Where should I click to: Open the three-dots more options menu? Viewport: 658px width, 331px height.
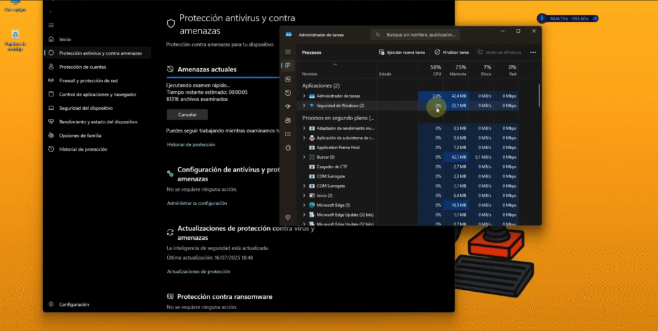coord(533,52)
